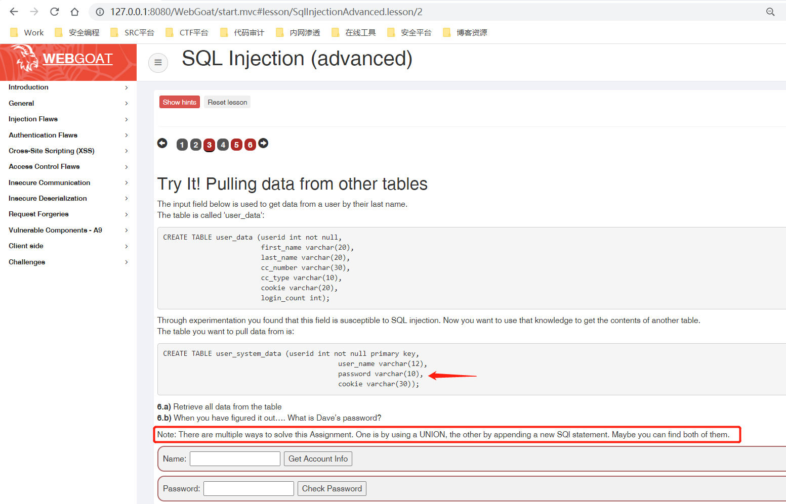
Task: Reload the WebGoat page
Action: point(54,11)
